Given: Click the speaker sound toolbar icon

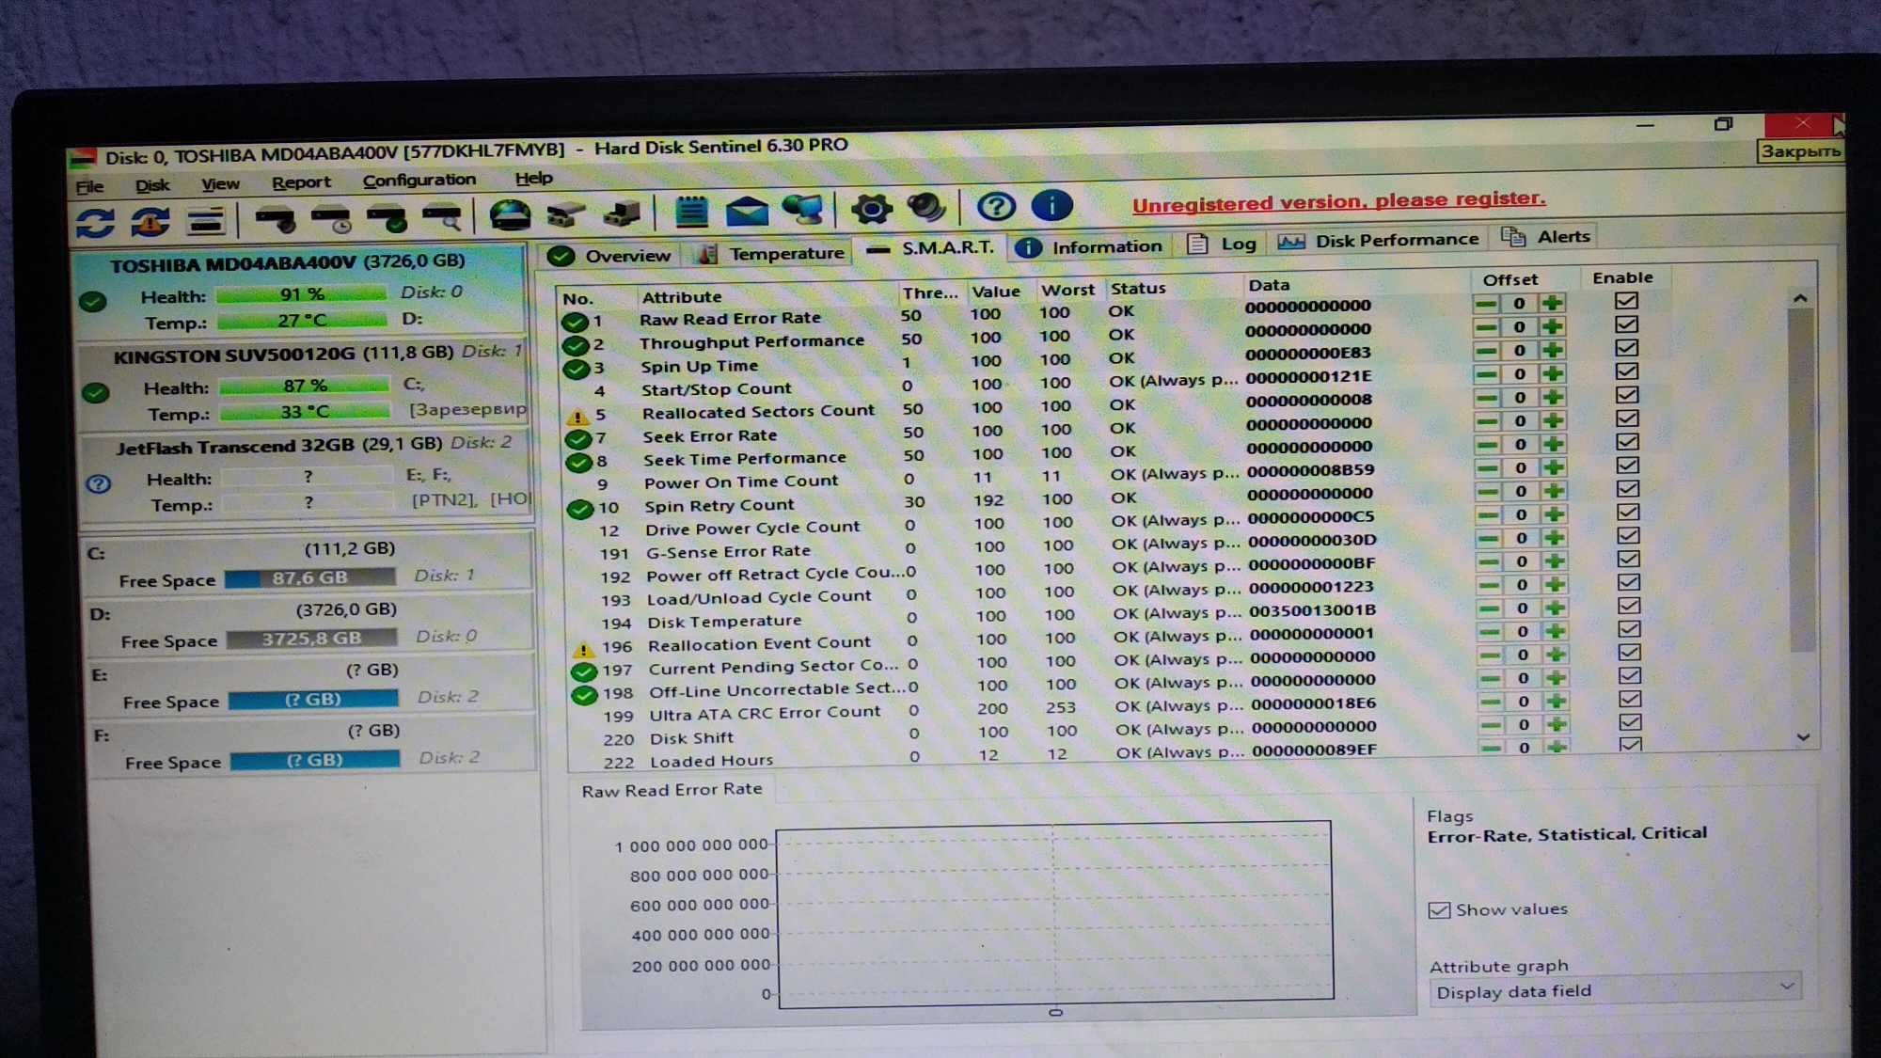Looking at the screenshot, I should click(926, 207).
